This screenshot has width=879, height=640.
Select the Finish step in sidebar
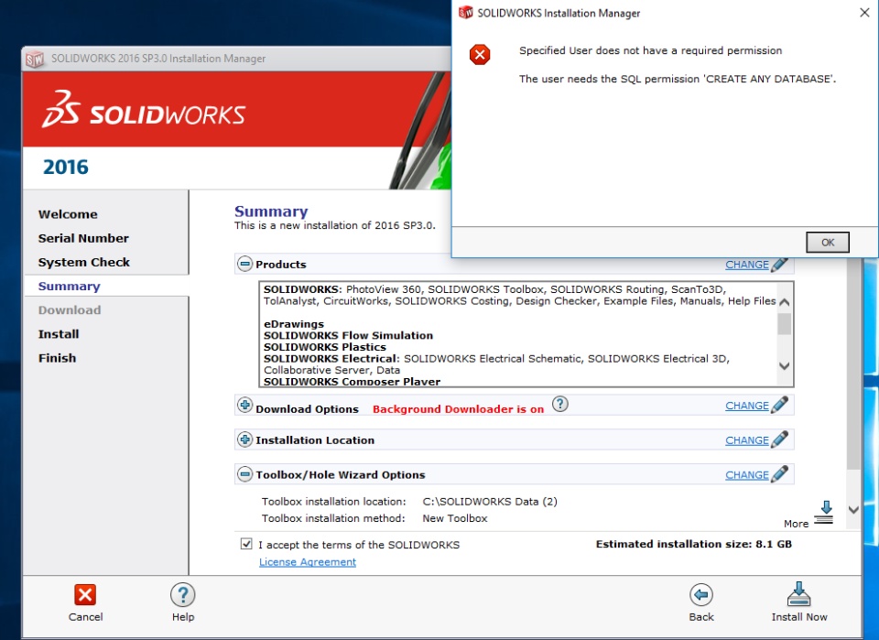[x=57, y=358]
